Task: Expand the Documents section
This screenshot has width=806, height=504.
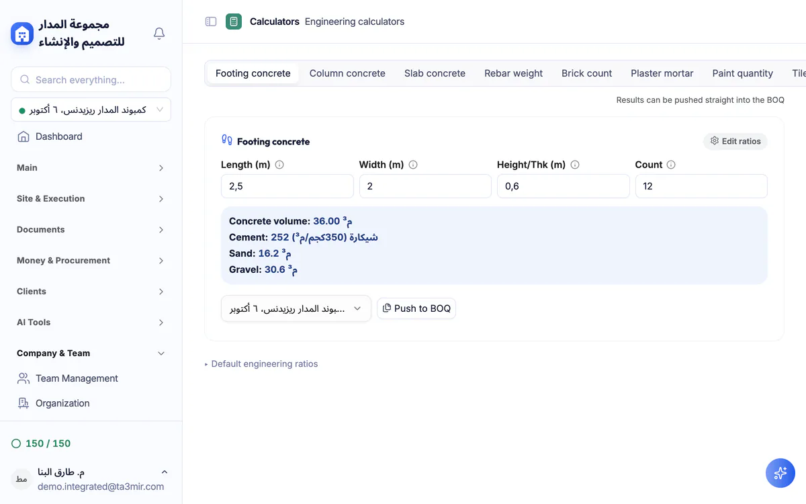Action: (91, 230)
